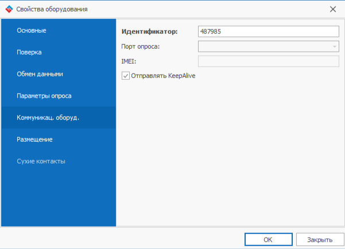
Task: Go to Параметры опроса tab
Action: pos(44,96)
